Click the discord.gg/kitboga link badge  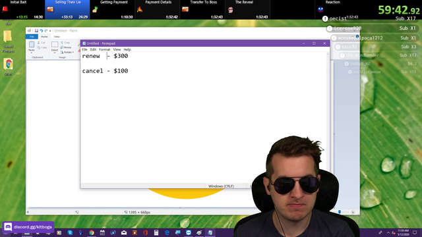coord(28,227)
